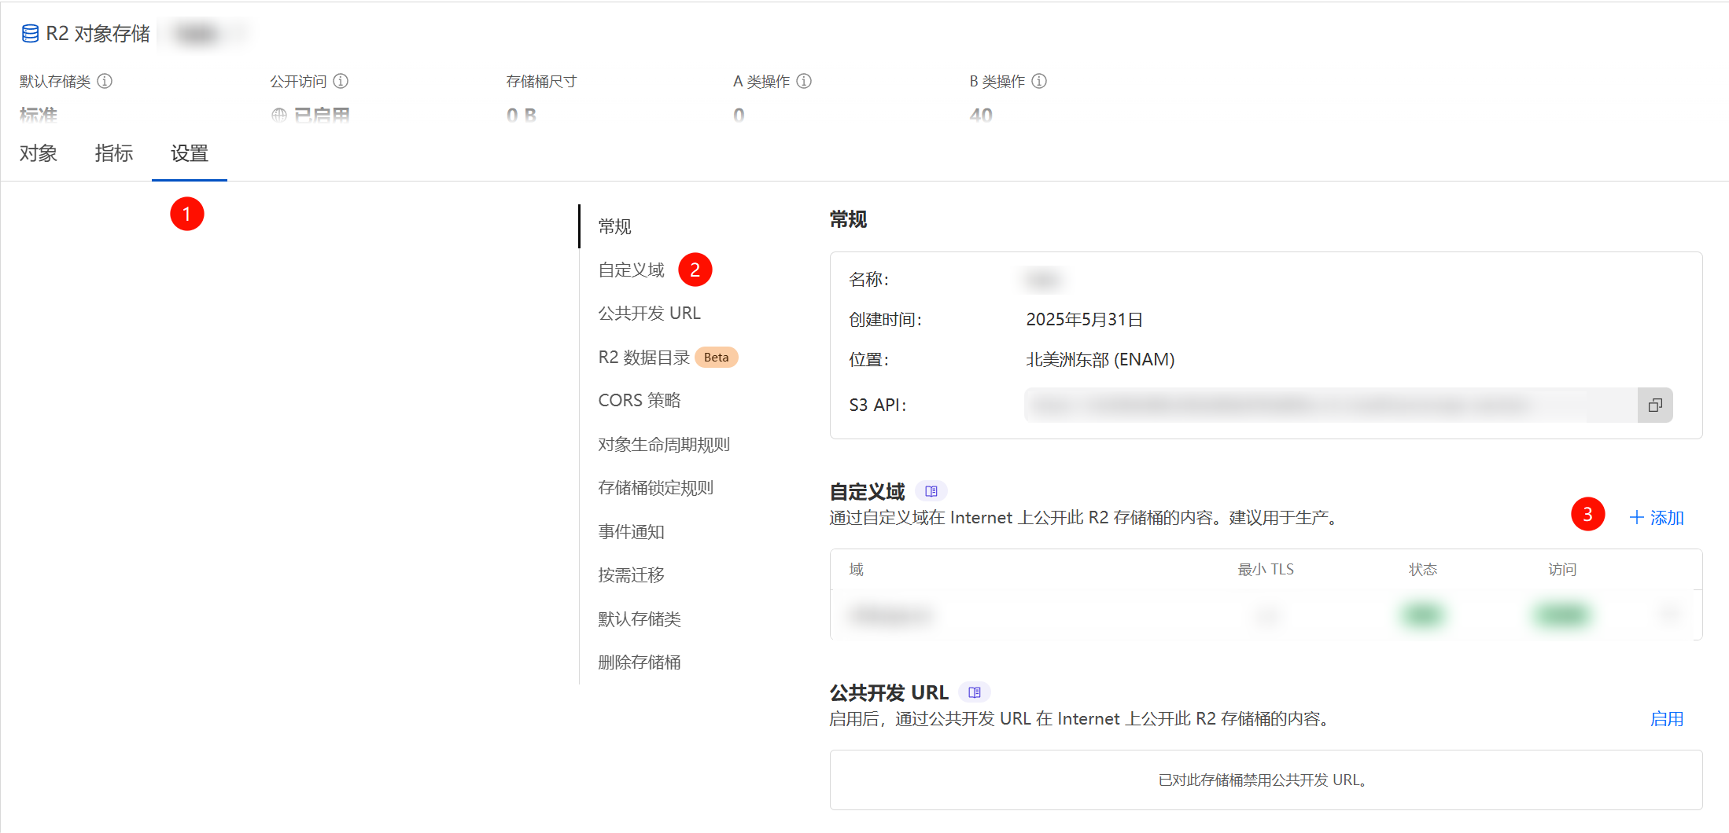Go to CORS 策略 section
Image resolution: width=1729 pixels, height=833 pixels.
point(639,401)
